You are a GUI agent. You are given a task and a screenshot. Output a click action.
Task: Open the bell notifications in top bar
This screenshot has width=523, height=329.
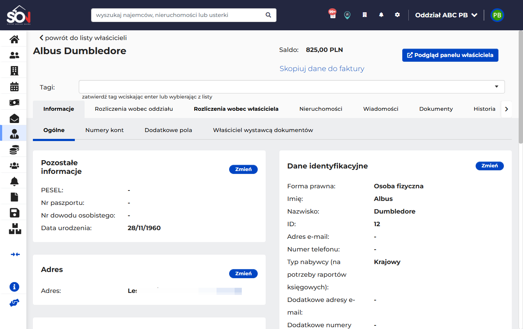[x=381, y=15]
